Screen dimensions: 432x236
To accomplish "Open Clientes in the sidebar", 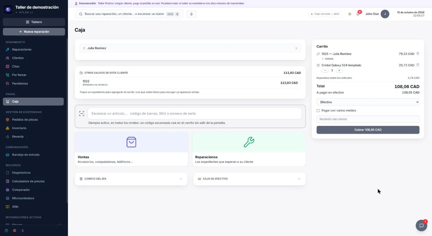I will pyautogui.click(x=33, y=58).
